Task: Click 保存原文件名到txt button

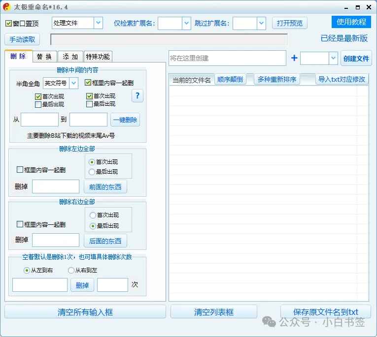Action: [326, 312]
